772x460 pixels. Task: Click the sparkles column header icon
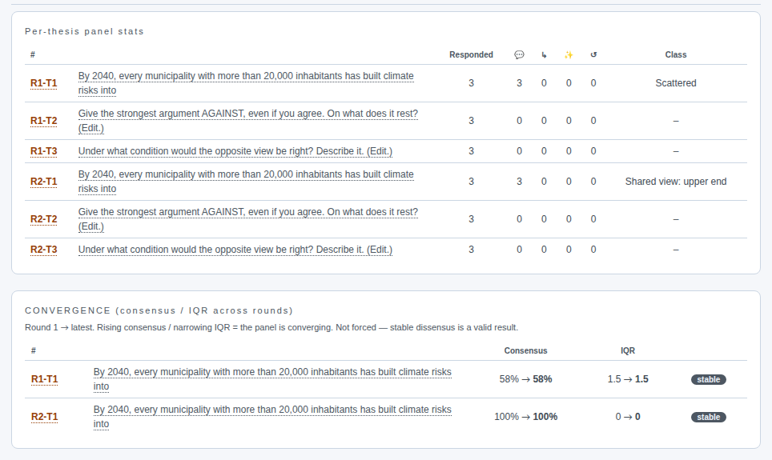(569, 54)
